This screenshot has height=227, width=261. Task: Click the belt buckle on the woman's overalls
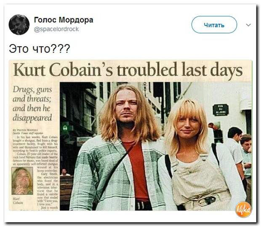(208, 201)
